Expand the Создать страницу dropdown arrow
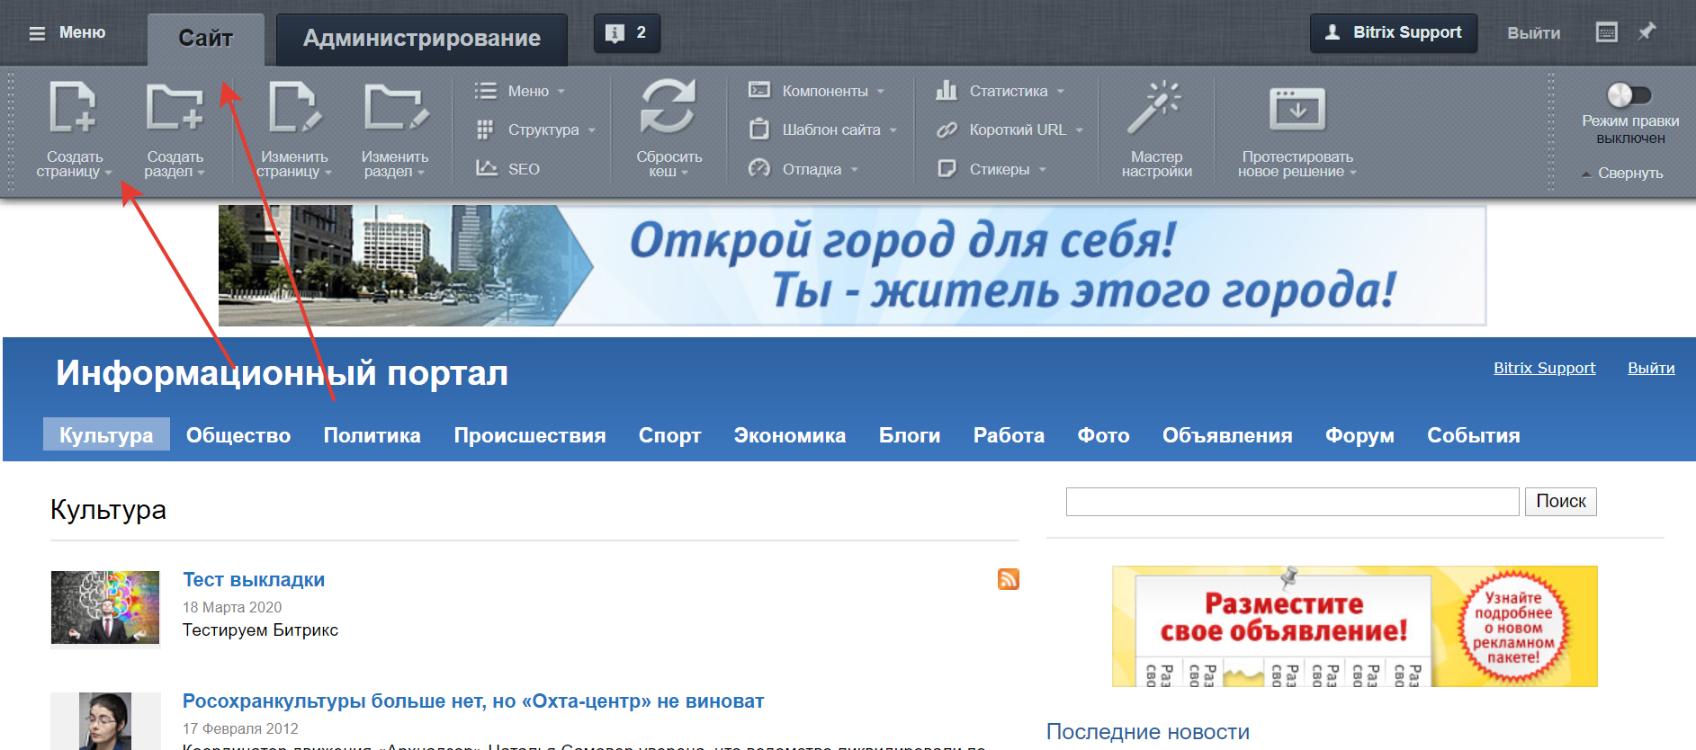 pyautogui.click(x=108, y=173)
